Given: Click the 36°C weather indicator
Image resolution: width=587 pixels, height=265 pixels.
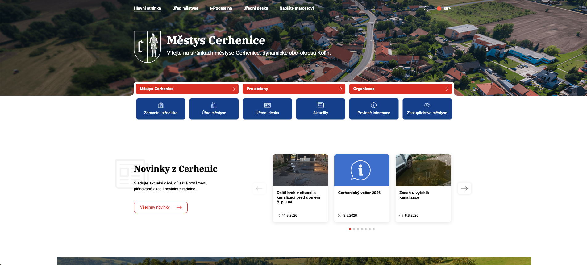Looking at the screenshot, I should [444, 8].
